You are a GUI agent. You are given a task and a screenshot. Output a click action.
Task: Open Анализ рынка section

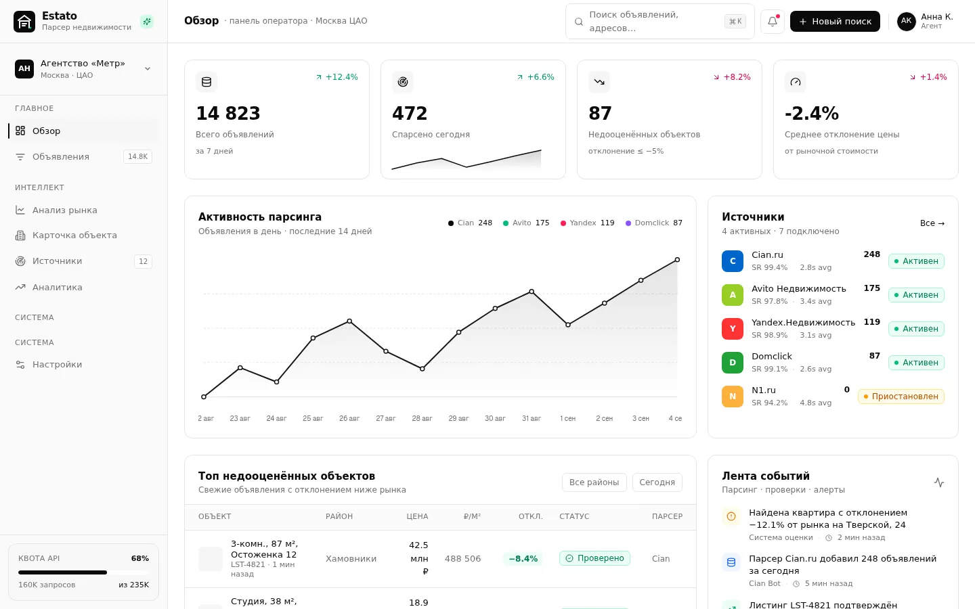click(x=84, y=210)
